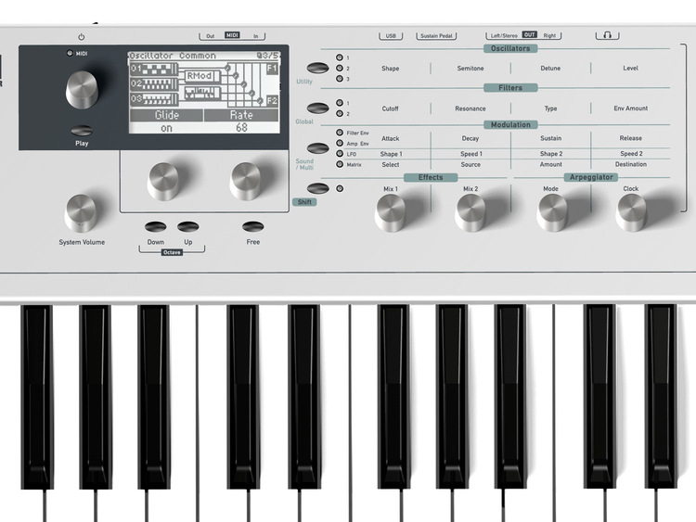Click the Shape label in the Oscillators row

pos(390,69)
